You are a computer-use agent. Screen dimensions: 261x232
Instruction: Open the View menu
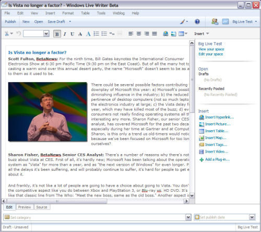pos(34,13)
